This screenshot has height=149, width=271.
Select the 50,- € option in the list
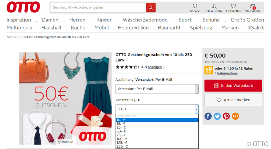[x=157, y=131]
